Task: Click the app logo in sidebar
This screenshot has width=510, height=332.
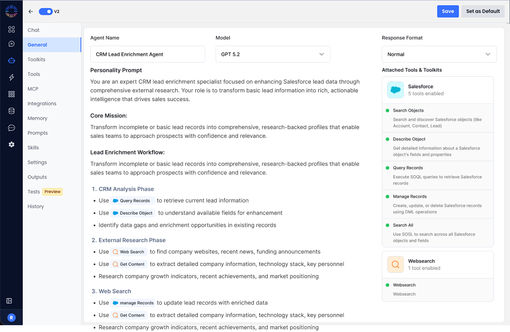Action: [x=11, y=11]
